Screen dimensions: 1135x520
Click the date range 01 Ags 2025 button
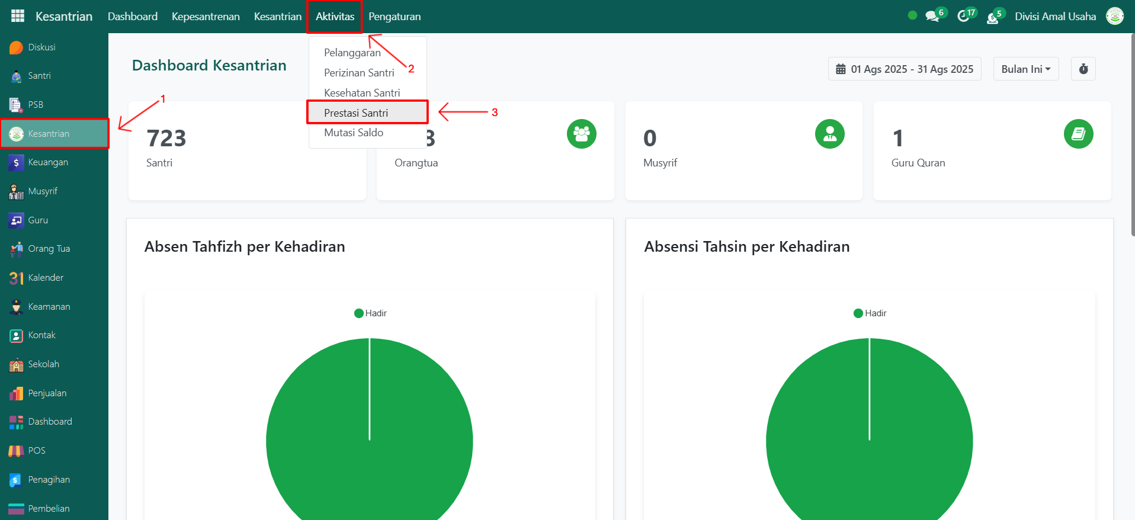pyautogui.click(x=905, y=69)
